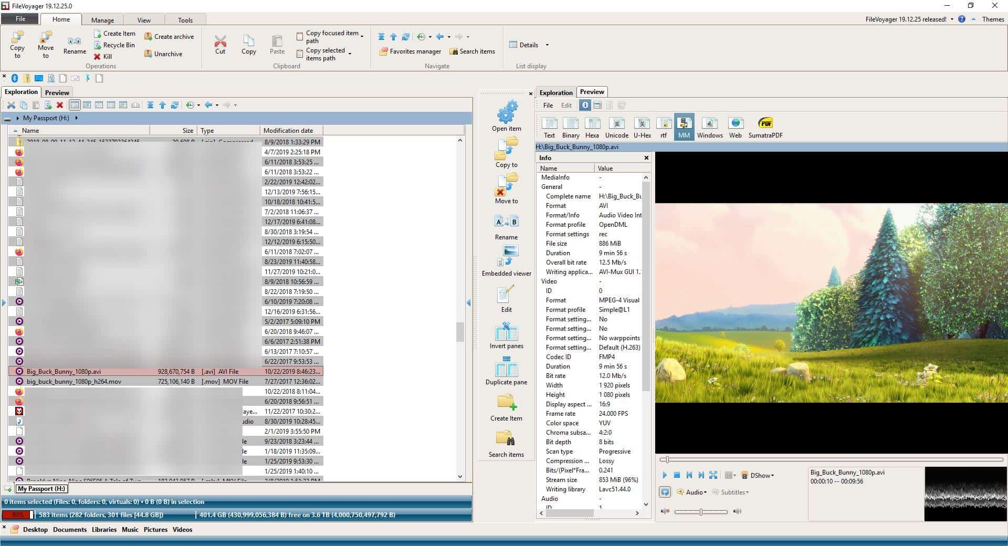The image size is (1008, 546).
Task: Select the Windows viewer icon
Action: pos(710,128)
